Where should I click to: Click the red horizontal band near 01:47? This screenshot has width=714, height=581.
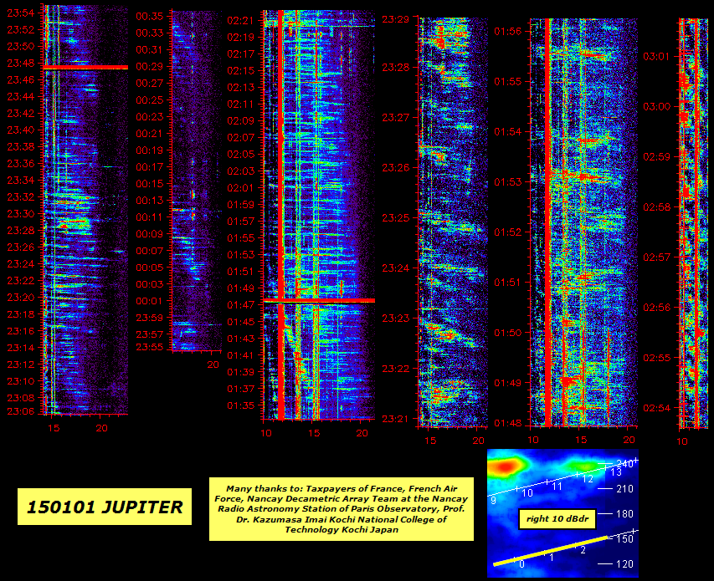319,300
